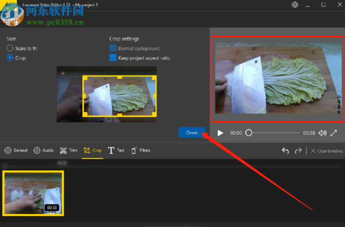This screenshot has width=345, height=227.
Task: Clear the timeline
Action: point(327,151)
